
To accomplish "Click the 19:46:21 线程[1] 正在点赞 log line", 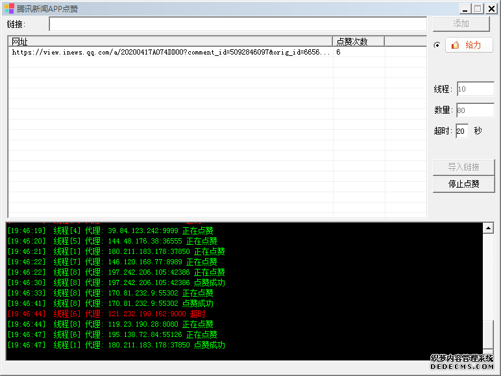I will coord(116,251).
